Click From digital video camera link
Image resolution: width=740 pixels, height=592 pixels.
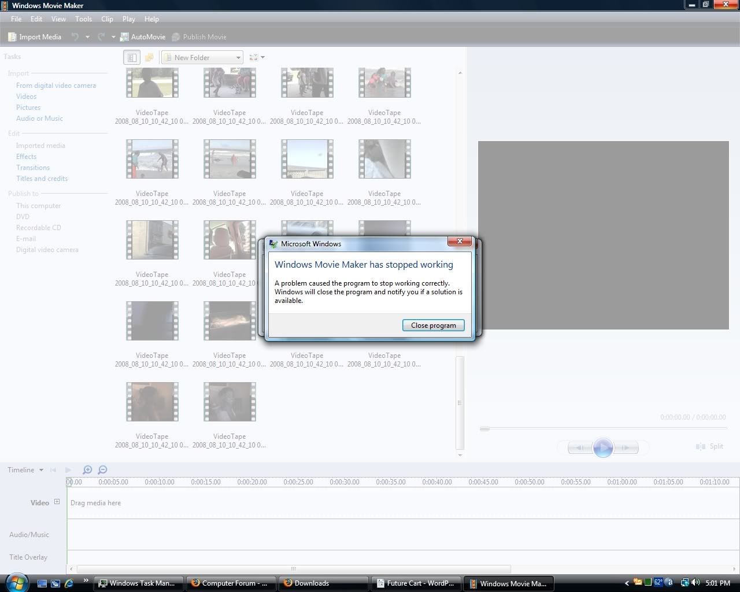tap(56, 86)
